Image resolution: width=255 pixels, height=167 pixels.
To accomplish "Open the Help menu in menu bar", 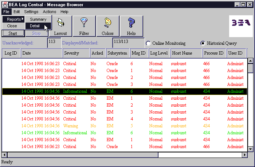I will tap(64, 12).
